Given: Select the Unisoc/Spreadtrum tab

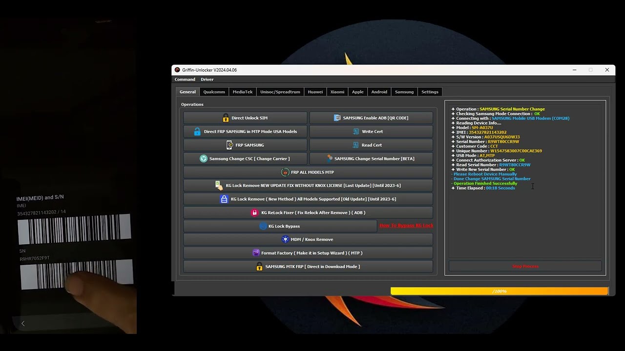Looking at the screenshot, I should point(280,92).
